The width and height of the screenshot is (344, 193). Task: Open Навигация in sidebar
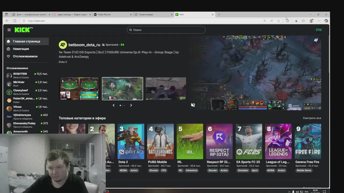tap(27, 49)
